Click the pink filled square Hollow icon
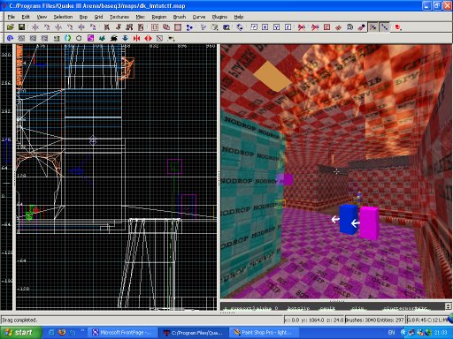This screenshot has height=339, width=453. pos(178,27)
